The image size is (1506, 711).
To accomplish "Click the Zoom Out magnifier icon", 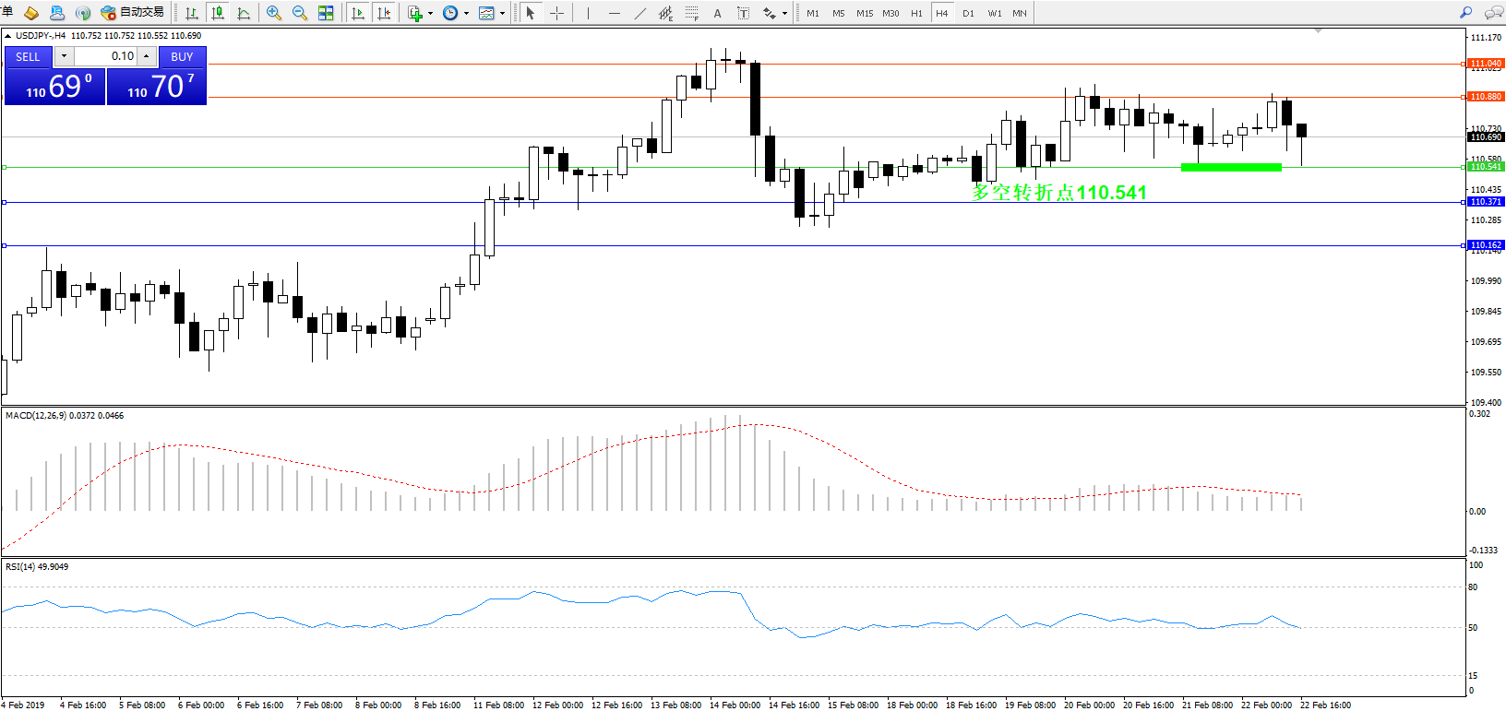I will 299,13.
